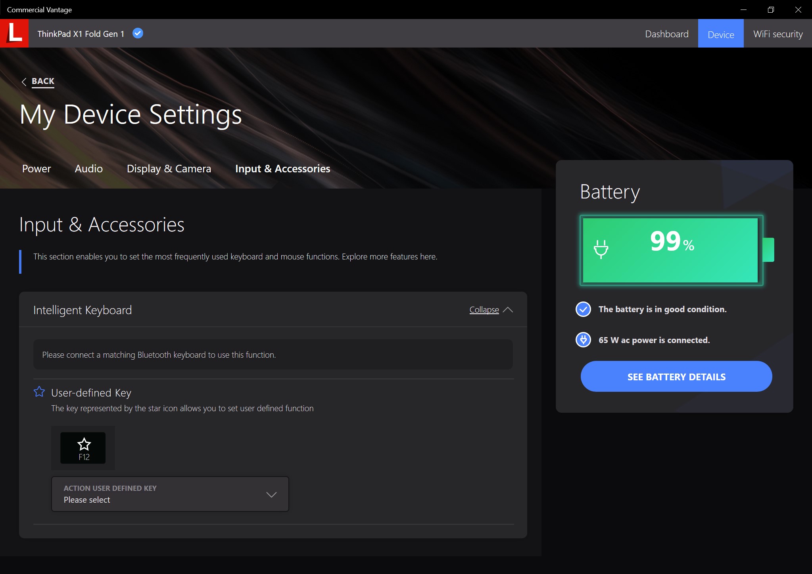Click the back arrow chevron icon
This screenshot has height=574, width=812.
(24, 82)
